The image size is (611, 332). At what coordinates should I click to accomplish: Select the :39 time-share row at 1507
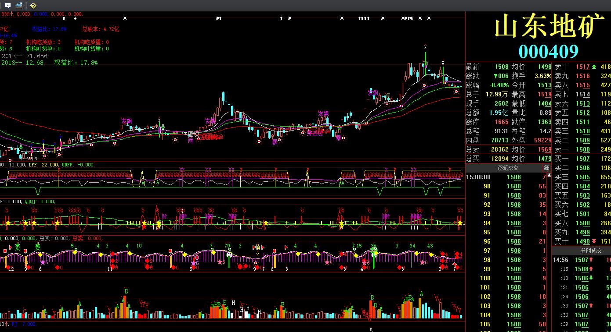582,325
